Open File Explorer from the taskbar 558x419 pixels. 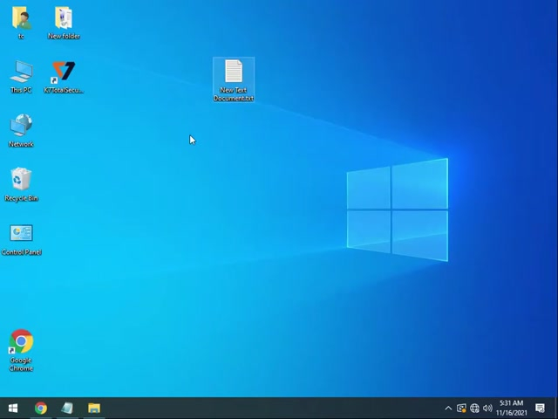(x=94, y=408)
